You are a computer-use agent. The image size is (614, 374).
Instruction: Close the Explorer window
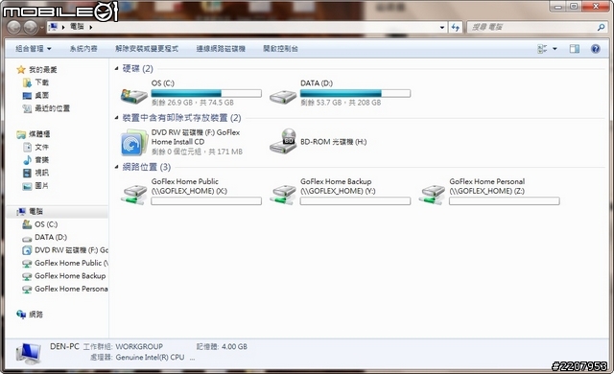click(596, 6)
